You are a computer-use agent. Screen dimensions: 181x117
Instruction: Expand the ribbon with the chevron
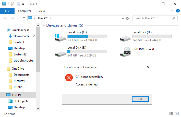172,11
